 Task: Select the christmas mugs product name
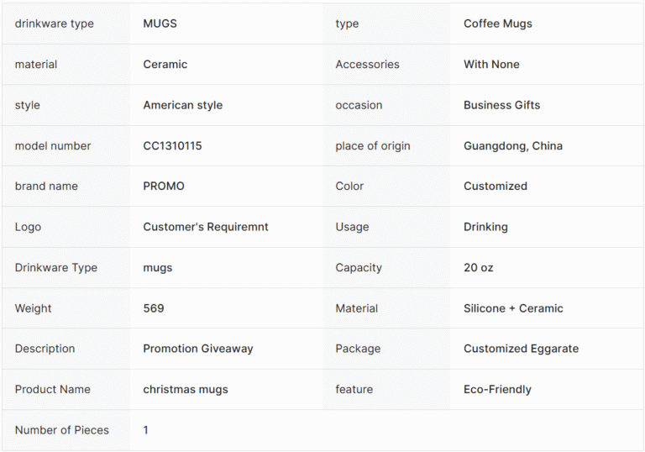[185, 389]
